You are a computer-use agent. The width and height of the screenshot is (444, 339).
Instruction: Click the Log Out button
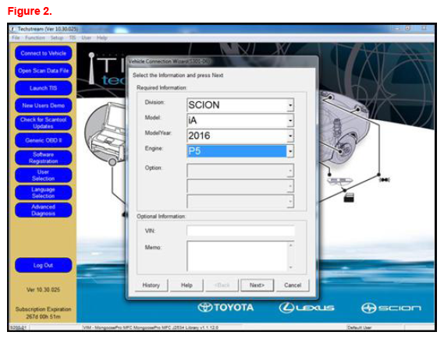[x=44, y=265]
